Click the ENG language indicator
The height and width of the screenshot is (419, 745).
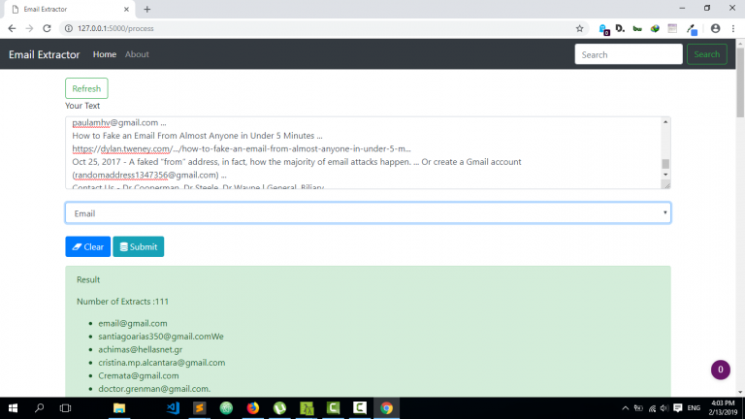tap(694, 408)
